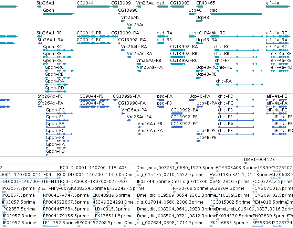
Task: Click the DME1-004N23 clone label
Action: 259,160
